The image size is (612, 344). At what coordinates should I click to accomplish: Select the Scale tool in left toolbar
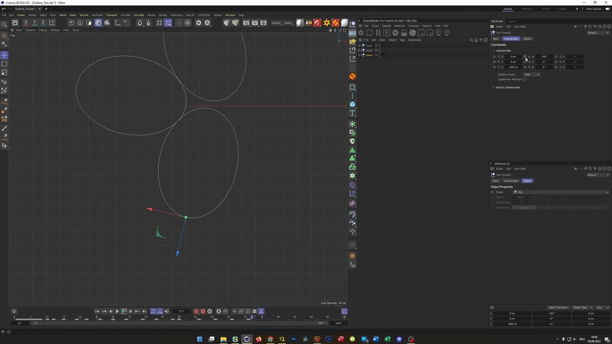coord(4,73)
